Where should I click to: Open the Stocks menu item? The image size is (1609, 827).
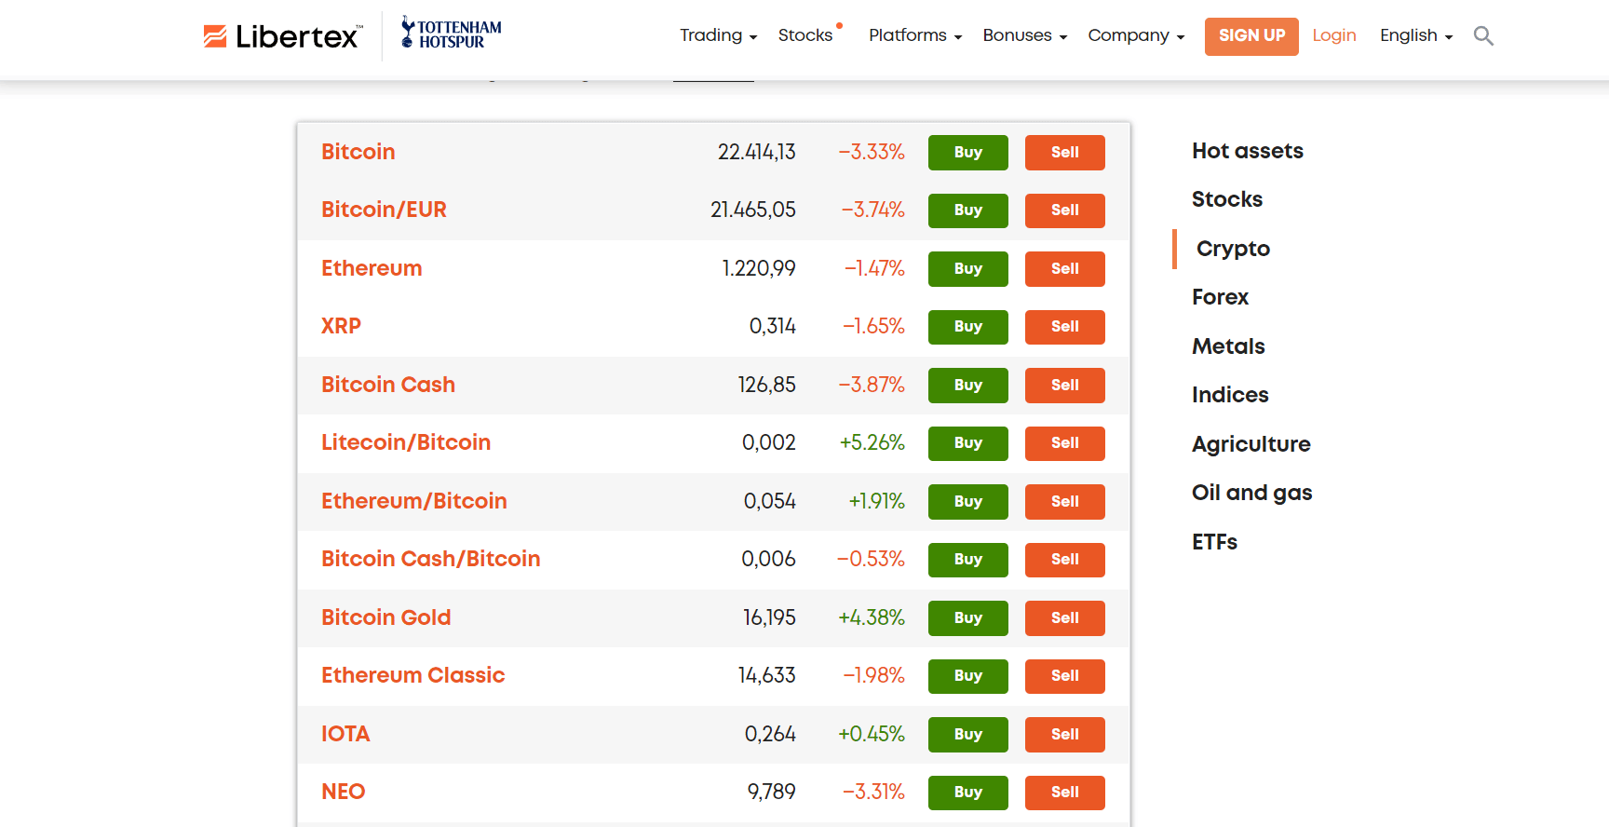pos(805,35)
